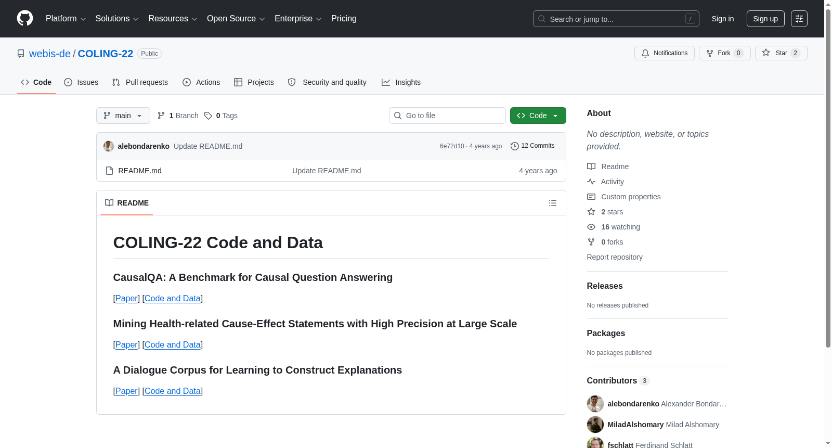View the 0 Tags list
832x448 pixels.
(221, 116)
